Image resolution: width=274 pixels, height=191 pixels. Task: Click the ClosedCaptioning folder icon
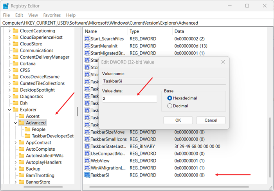[16, 31]
